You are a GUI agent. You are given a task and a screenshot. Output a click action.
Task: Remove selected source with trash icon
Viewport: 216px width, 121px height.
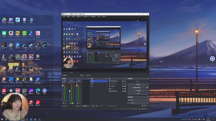112,106
